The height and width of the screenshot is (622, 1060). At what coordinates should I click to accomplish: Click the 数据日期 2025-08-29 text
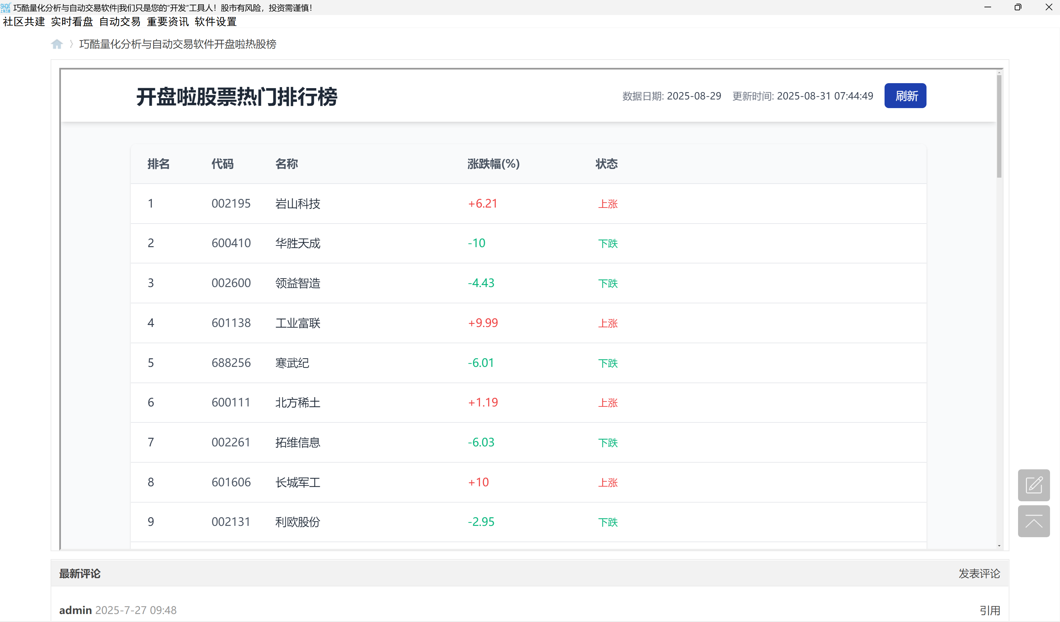pyautogui.click(x=672, y=96)
